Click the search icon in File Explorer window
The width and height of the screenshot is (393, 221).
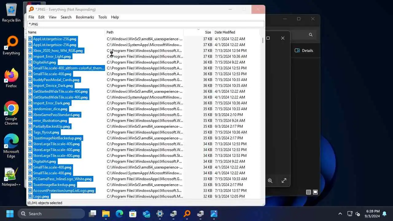[x=311, y=35]
